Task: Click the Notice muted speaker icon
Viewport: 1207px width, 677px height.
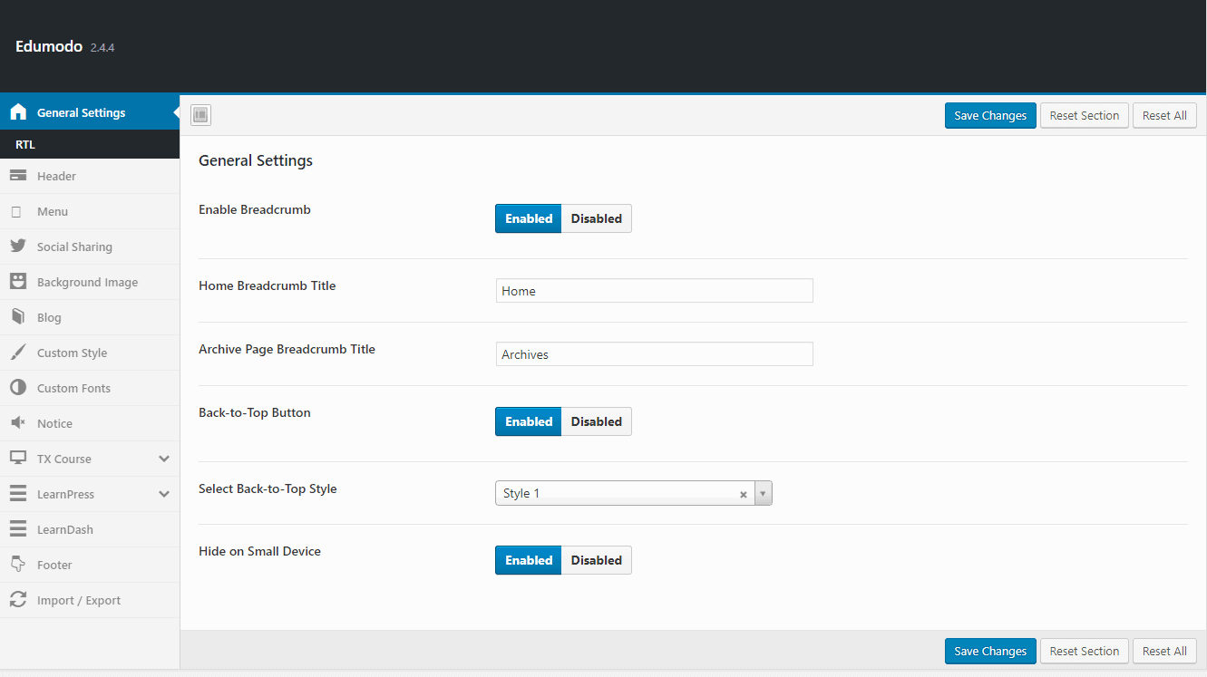Action: point(18,423)
